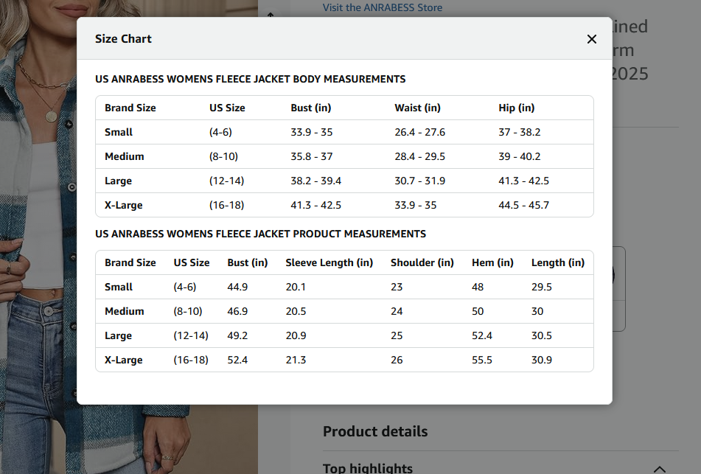Click hem value 50
Screen dimensions: 701x474
478,311
